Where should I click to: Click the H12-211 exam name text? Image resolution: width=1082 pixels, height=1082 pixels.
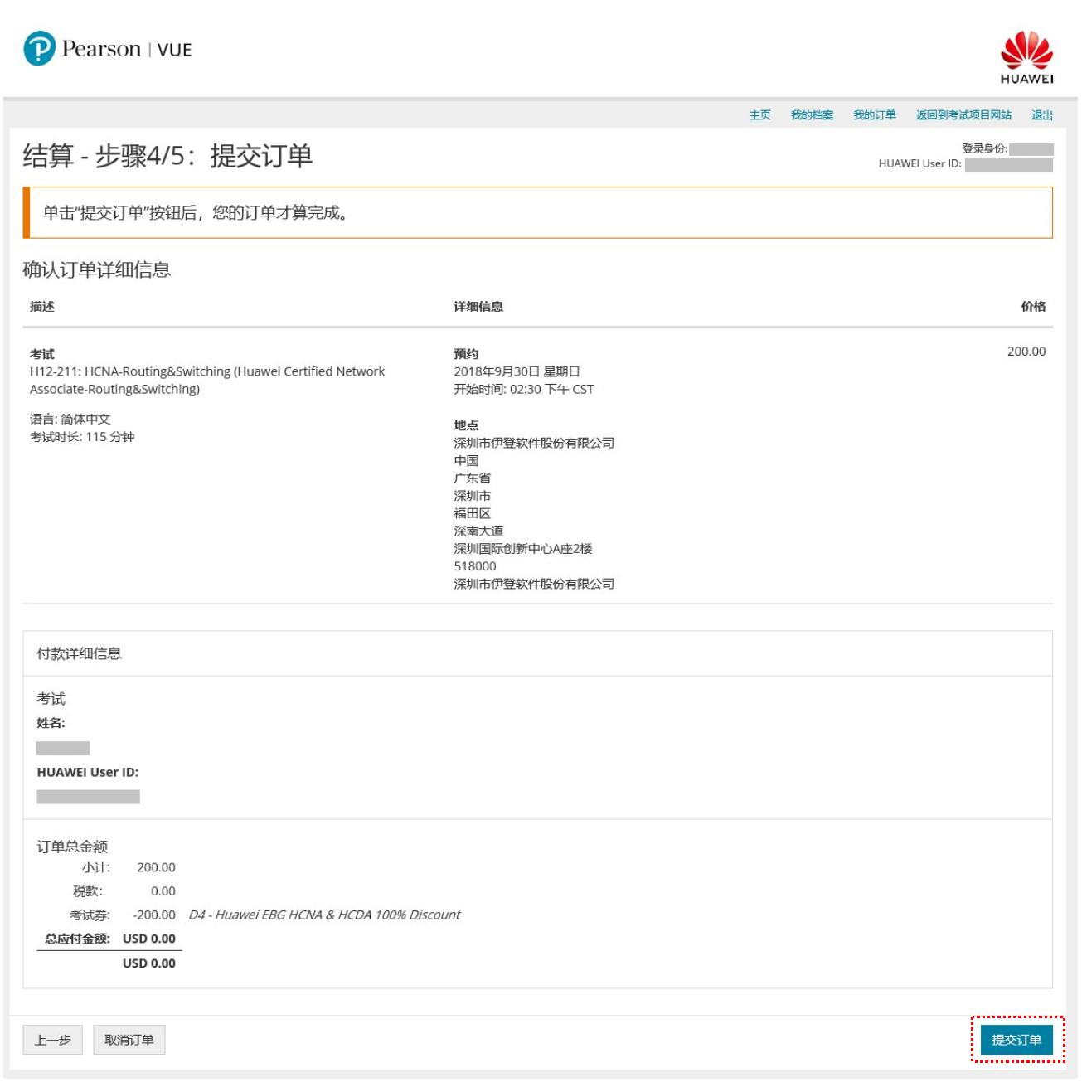(x=206, y=372)
